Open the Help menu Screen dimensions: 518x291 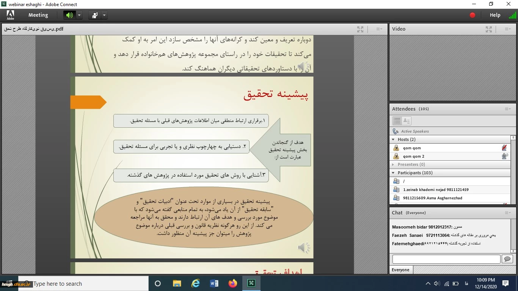(x=495, y=15)
